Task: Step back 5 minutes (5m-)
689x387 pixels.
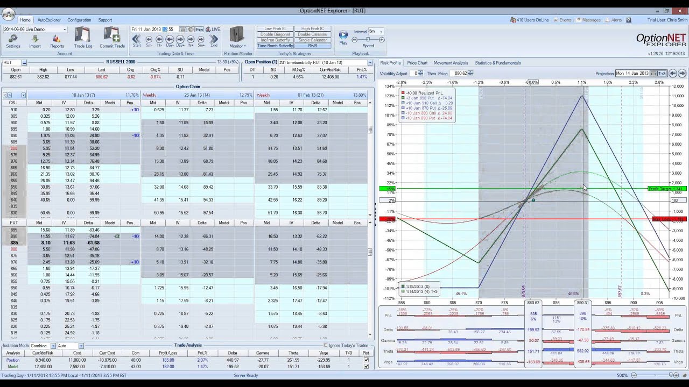Action: (x=149, y=41)
